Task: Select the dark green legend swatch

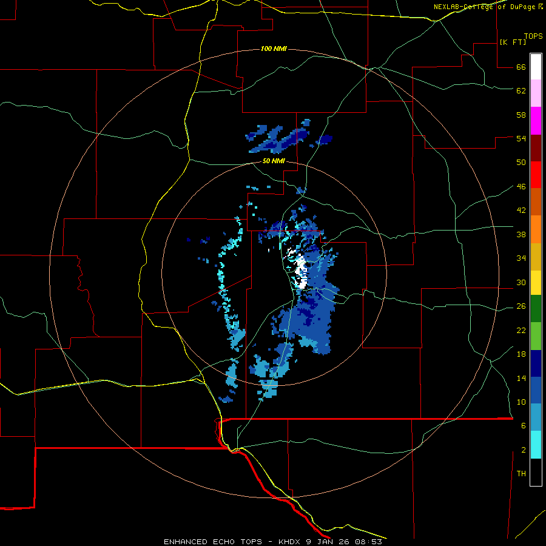Action: (x=536, y=309)
